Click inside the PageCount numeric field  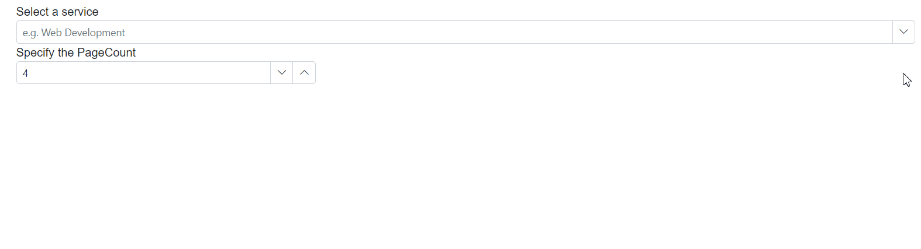(144, 73)
